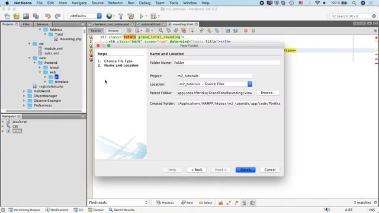Open Notifications in status bar
The image size is (379, 213).
coord(57,210)
